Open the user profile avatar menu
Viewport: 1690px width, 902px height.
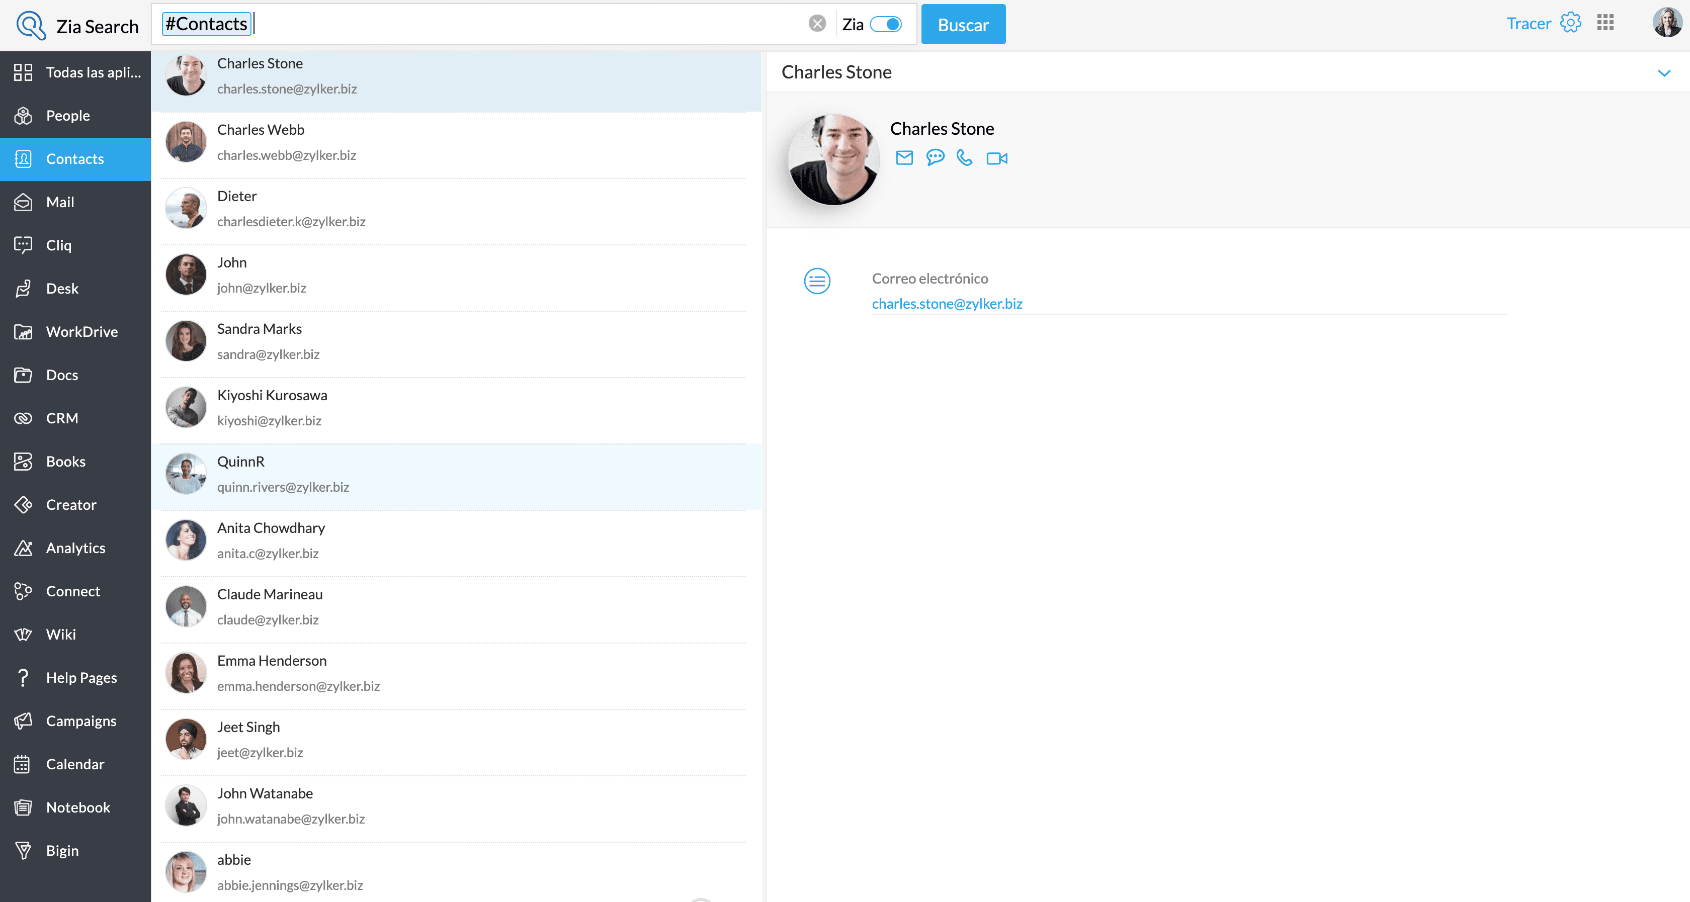1667,23
